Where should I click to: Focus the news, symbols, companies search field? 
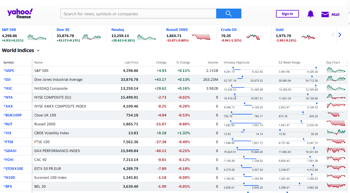(x=139, y=14)
